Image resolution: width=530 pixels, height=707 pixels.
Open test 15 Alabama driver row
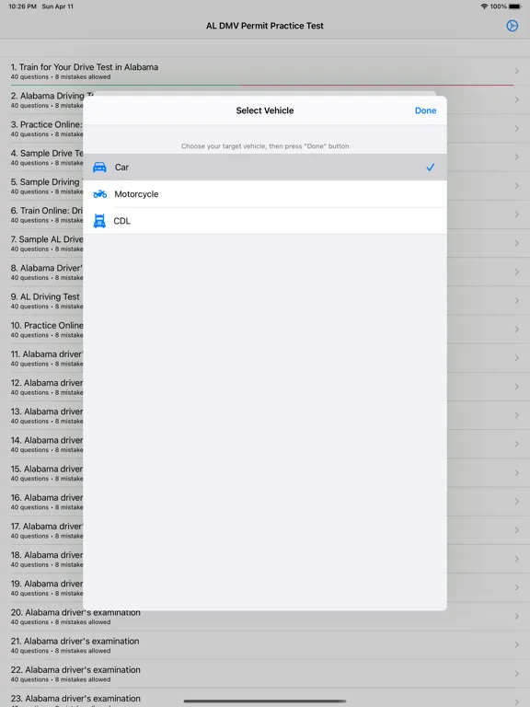pos(41,473)
